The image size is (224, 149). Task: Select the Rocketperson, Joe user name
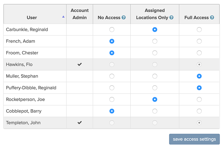pyautogui.click(x=25, y=99)
